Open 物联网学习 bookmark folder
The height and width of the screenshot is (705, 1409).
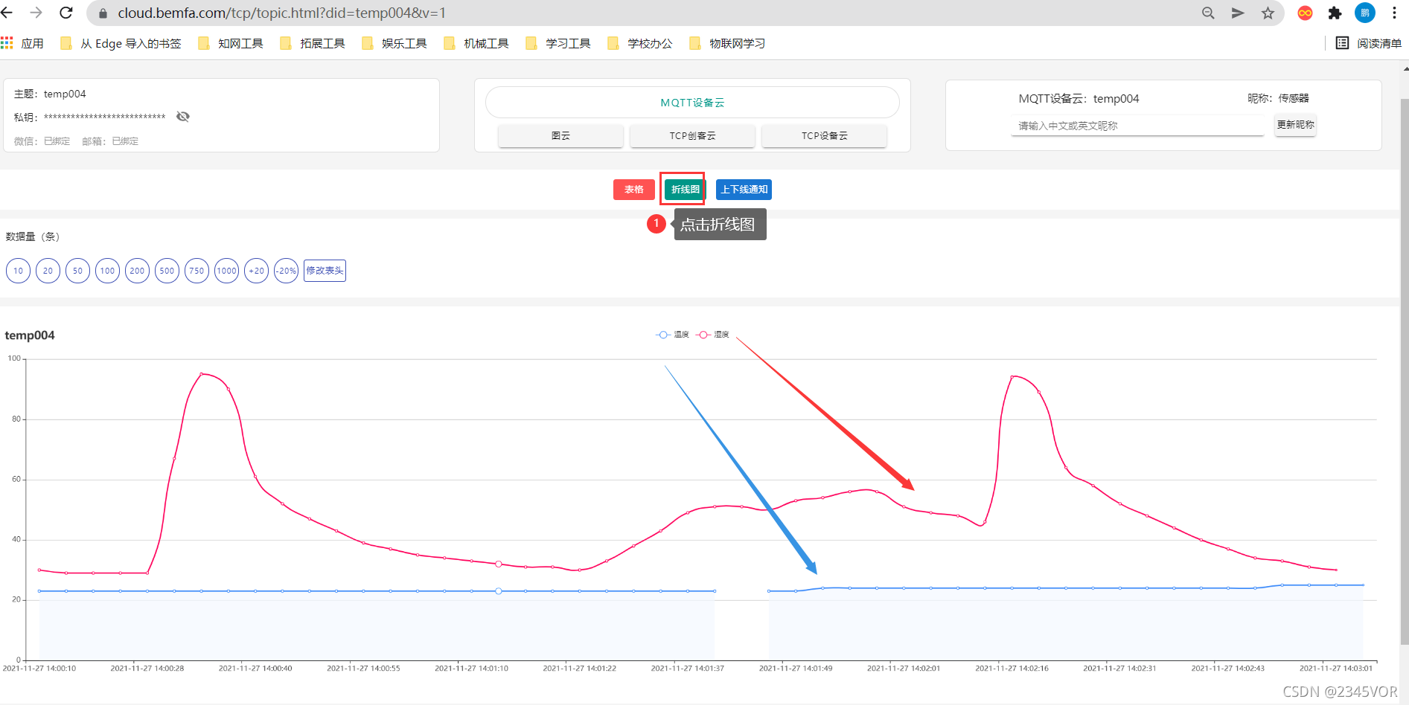727,43
